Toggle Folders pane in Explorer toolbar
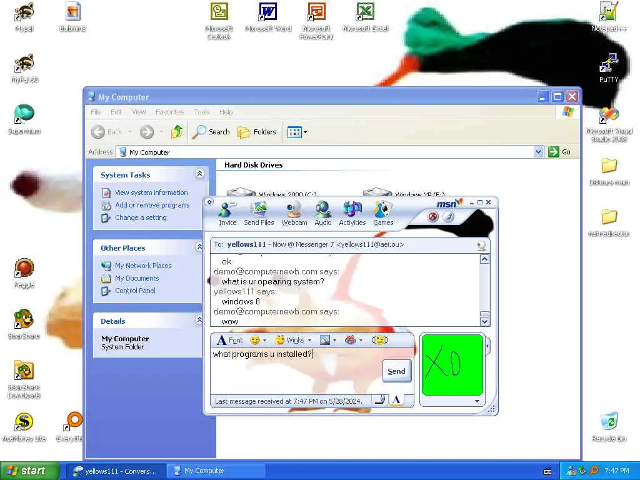Screen dimensions: 640x480 257,132
